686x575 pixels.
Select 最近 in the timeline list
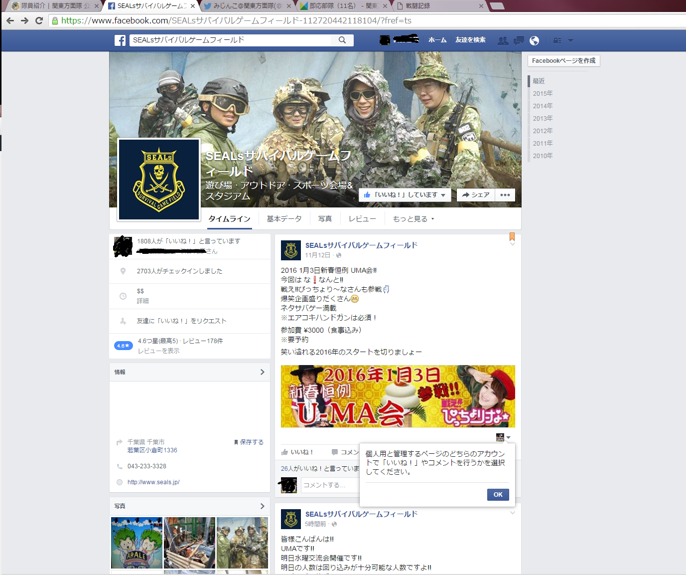539,81
